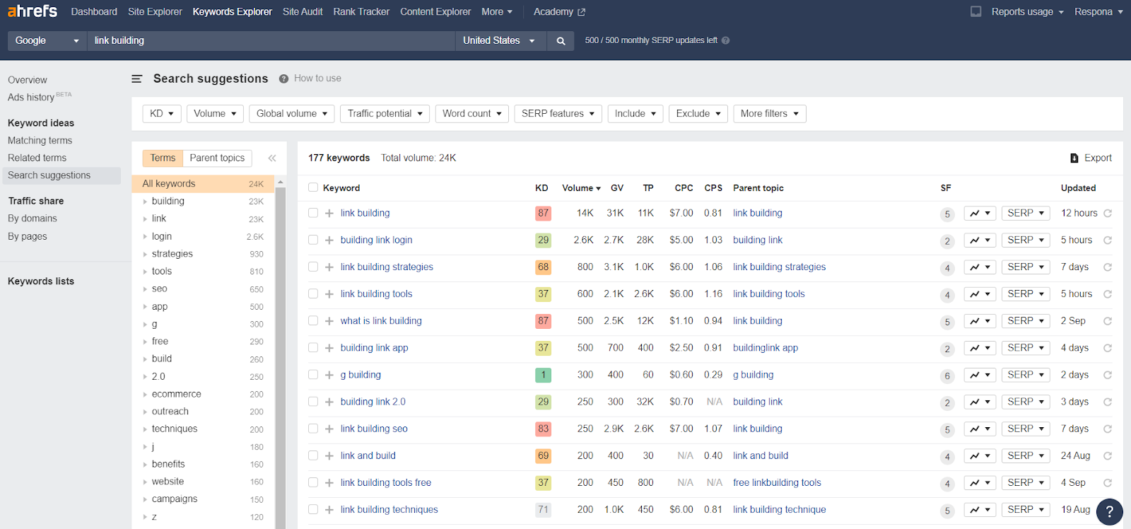Add link building strategies with plus icon
Screen dimensions: 1131x529
[329, 267]
